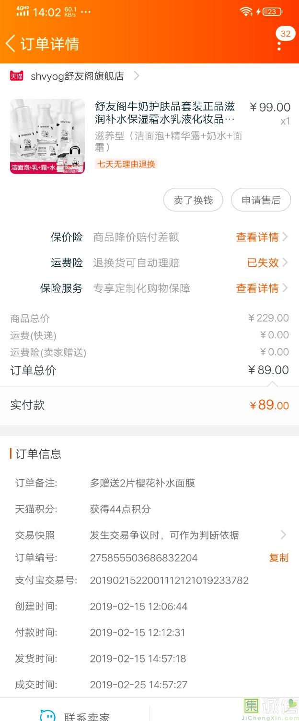The width and height of the screenshot is (299, 721).
Task: Tap the contact seller chat icon
Action: click(x=47, y=715)
